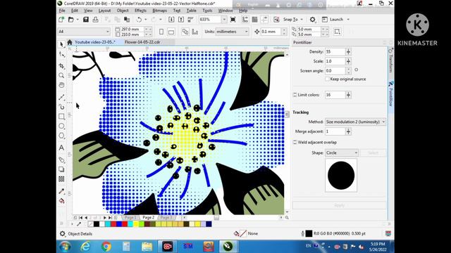Viewport: 451px width, 253px height.
Task: Select the Pick tool
Action: pos(61,44)
